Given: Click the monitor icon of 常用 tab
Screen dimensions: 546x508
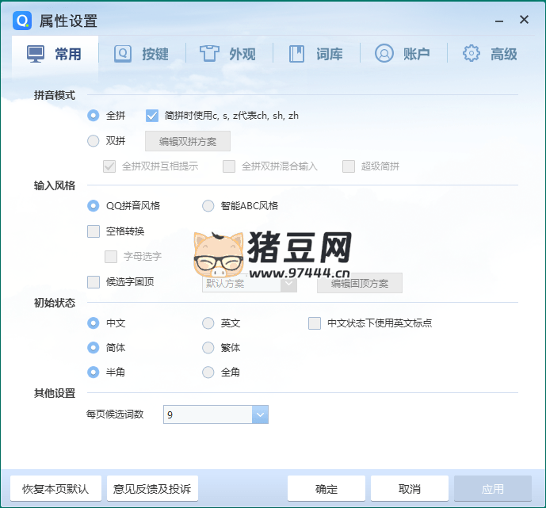Looking at the screenshot, I should pyautogui.click(x=36, y=54).
